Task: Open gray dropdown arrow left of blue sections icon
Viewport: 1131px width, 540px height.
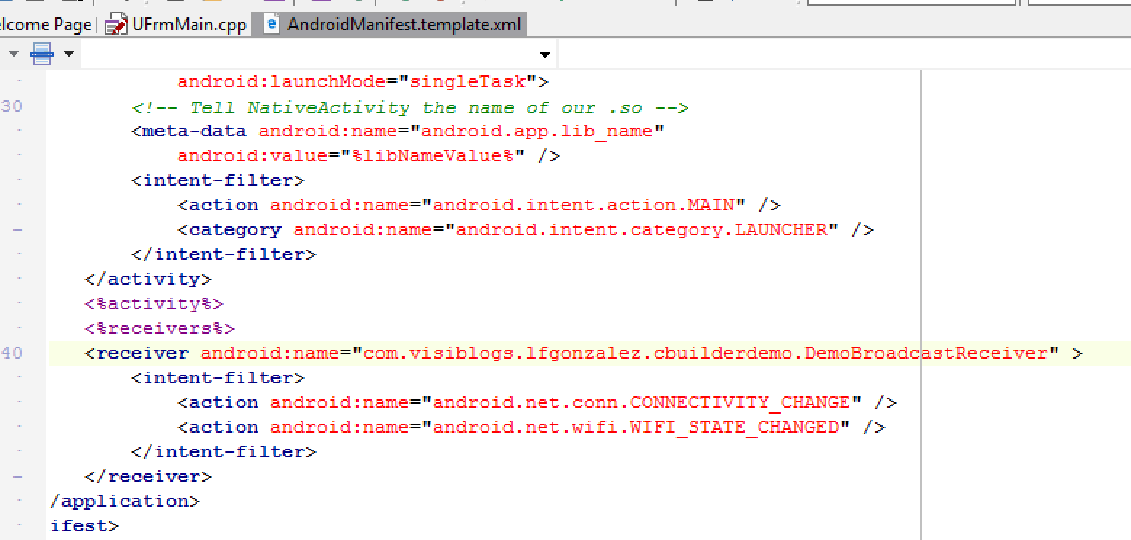Action: point(14,54)
